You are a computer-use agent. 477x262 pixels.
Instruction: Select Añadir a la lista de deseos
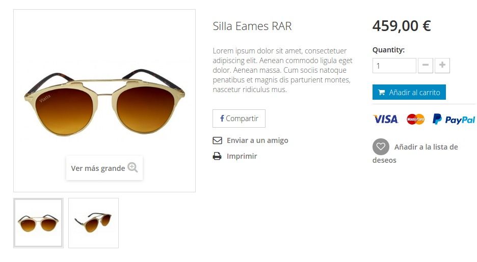point(415,153)
